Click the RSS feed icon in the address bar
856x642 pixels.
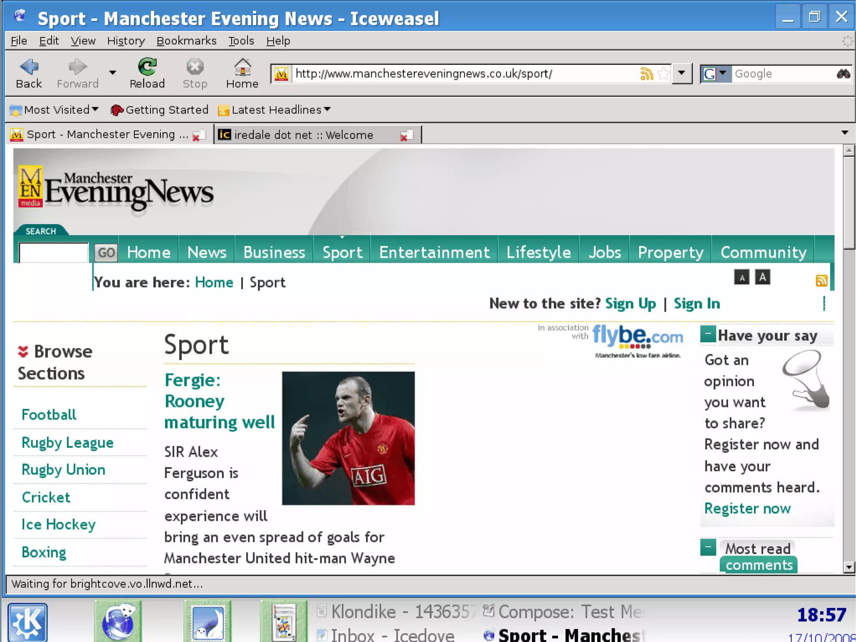pyautogui.click(x=646, y=74)
